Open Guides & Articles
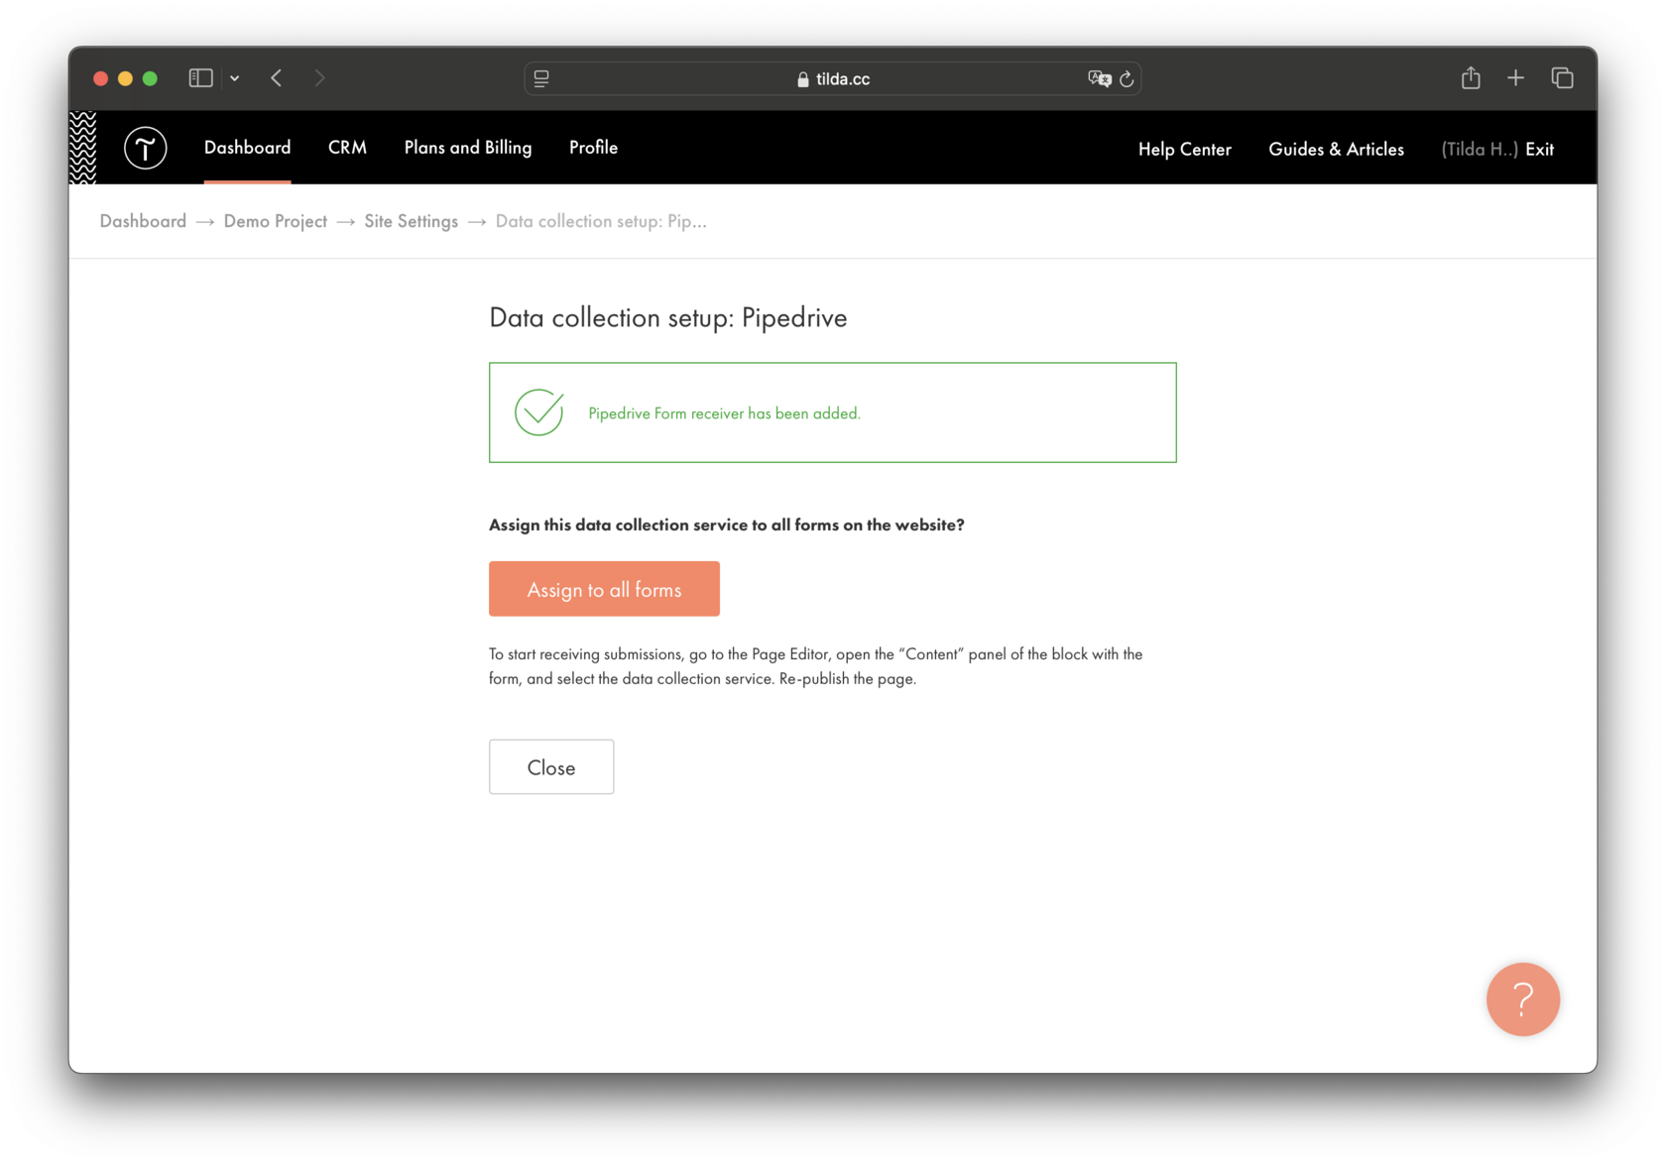This screenshot has width=1666, height=1164. [x=1336, y=149]
